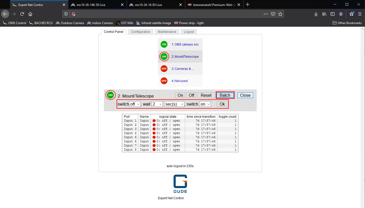Confirm the batch action with Ok
This screenshot has width=365, height=208.
tap(222, 104)
